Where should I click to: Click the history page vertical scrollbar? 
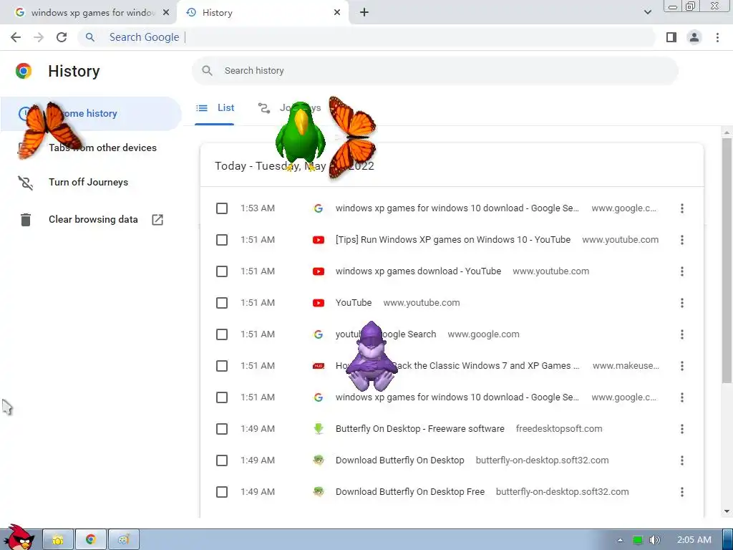tap(727, 259)
